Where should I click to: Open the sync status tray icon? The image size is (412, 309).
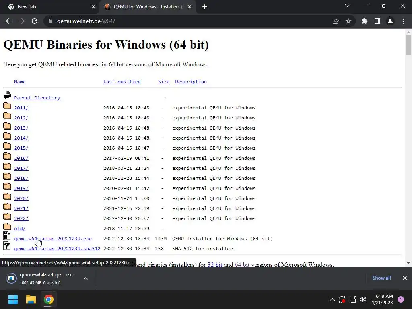click(342, 299)
